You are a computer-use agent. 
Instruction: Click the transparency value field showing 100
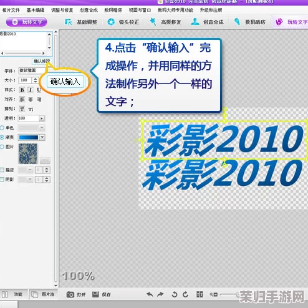(x=29, y=118)
